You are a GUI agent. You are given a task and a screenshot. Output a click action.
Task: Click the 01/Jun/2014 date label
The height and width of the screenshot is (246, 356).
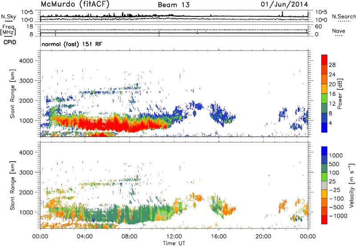coord(284,4)
